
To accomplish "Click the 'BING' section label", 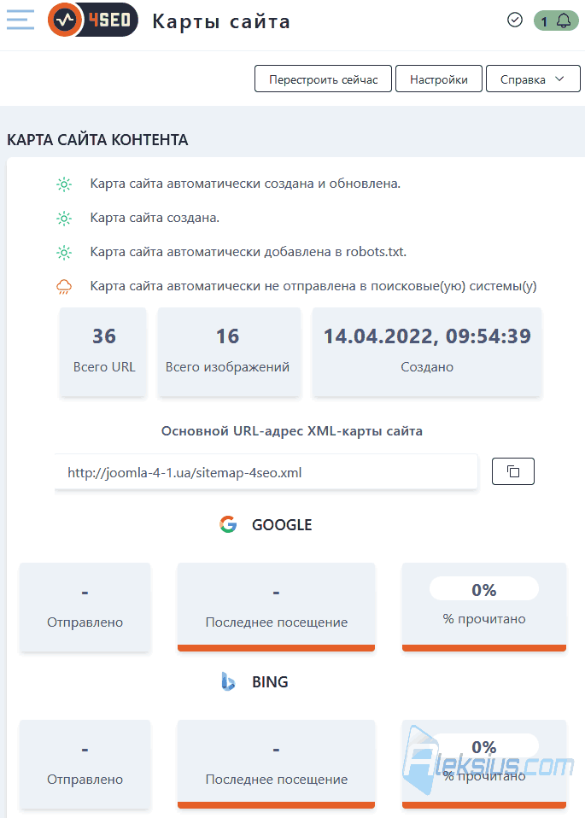I will click(x=270, y=682).
